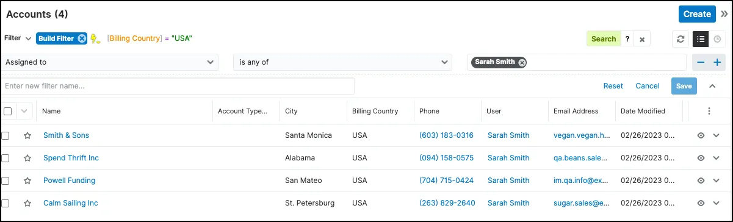Remove the Build Filter chip
The width and height of the screenshot is (733, 222).
pyautogui.click(x=81, y=38)
